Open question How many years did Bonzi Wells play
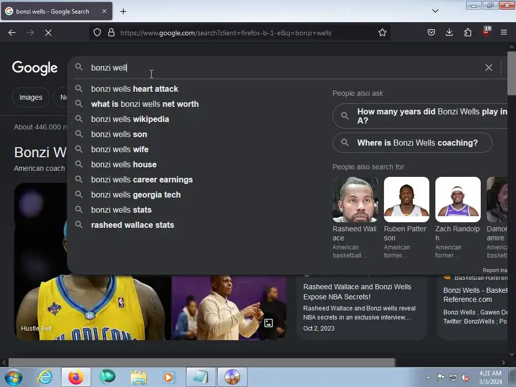 coord(420,116)
